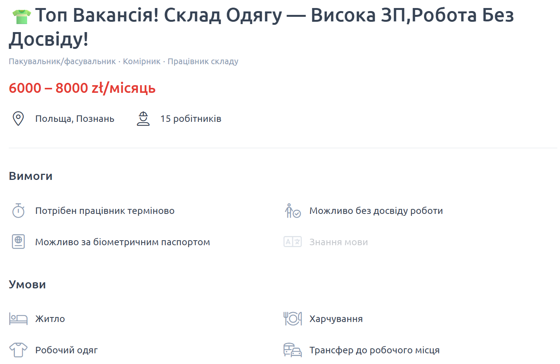Open the Працівник складу category link
The image size is (560, 364).
tap(203, 61)
